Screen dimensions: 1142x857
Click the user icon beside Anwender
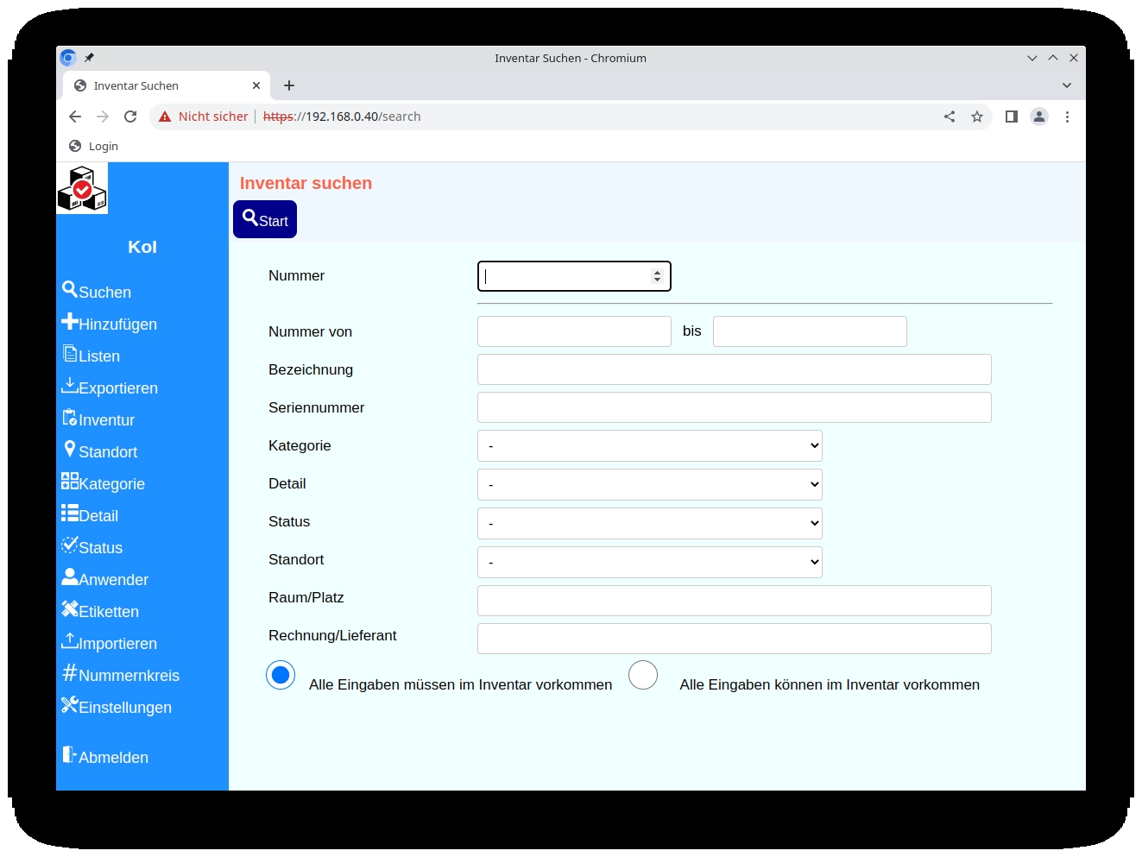tap(70, 577)
